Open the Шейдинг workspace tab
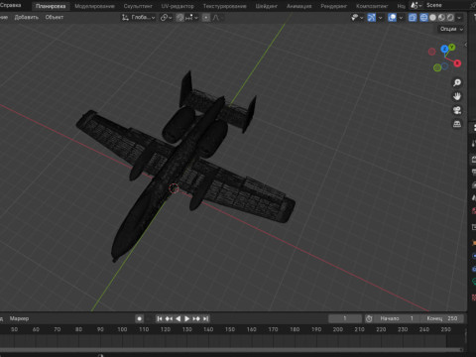476x357 pixels. tap(266, 6)
